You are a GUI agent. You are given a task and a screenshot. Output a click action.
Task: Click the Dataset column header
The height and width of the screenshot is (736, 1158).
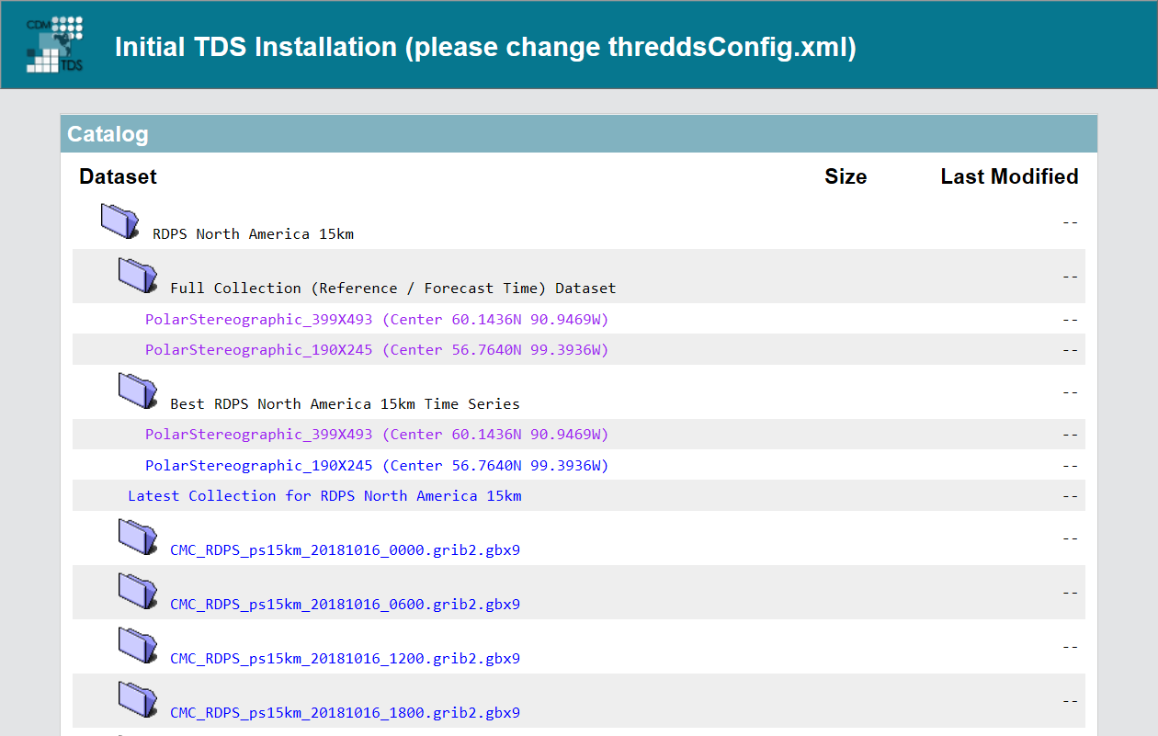(x=118, y=177)
